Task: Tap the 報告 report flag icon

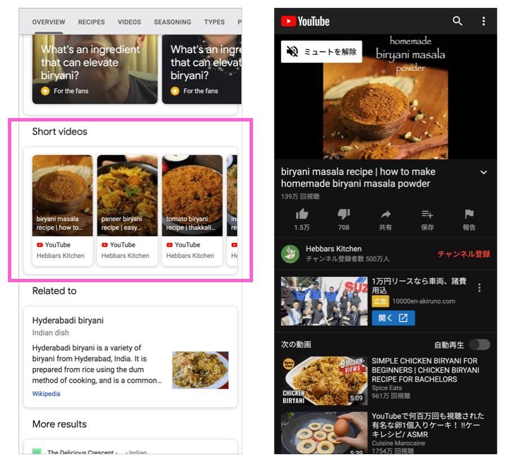Action: [469, 214]
